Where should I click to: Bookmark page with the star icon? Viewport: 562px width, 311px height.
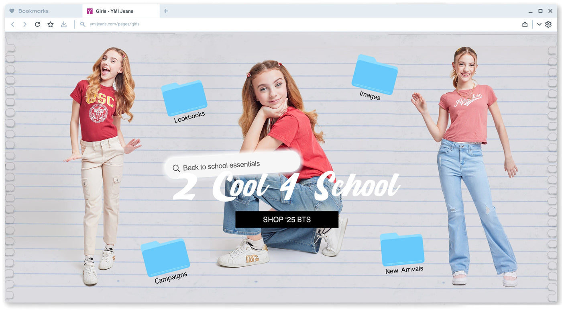(x=51, y=25)
